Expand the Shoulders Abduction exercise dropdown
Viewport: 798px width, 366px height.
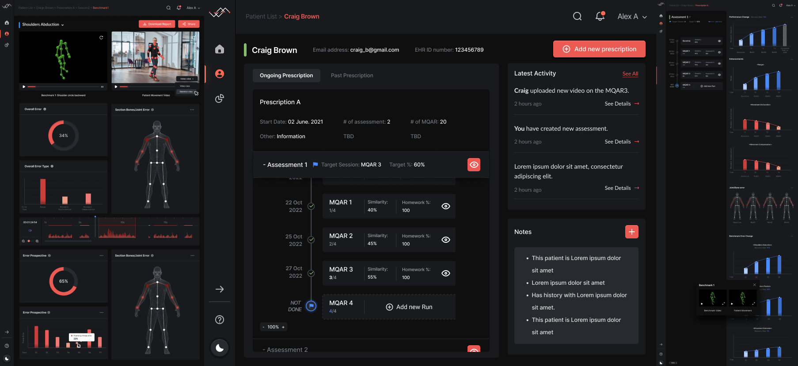pyautogui.click(x=43, y=25)
